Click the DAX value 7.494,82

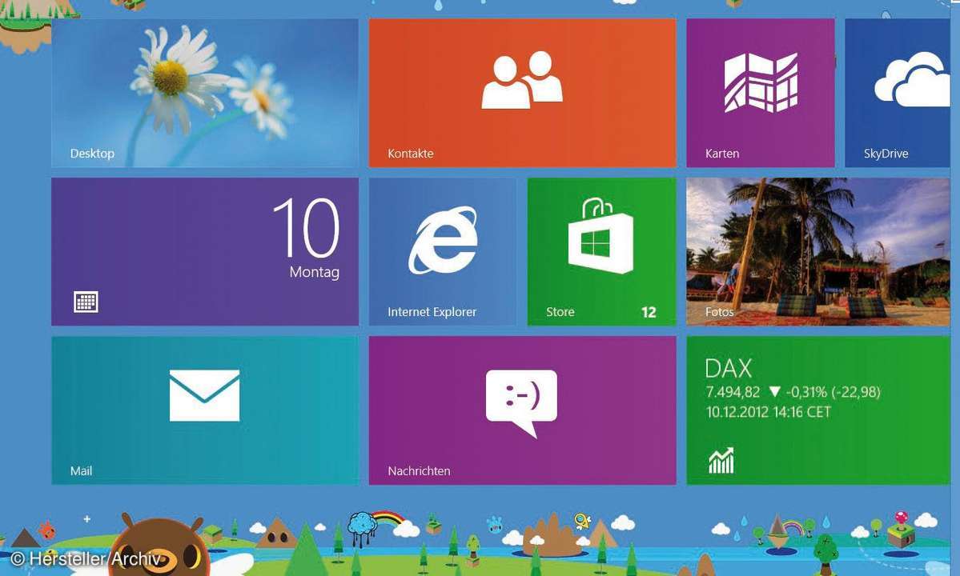coord(733,392)
